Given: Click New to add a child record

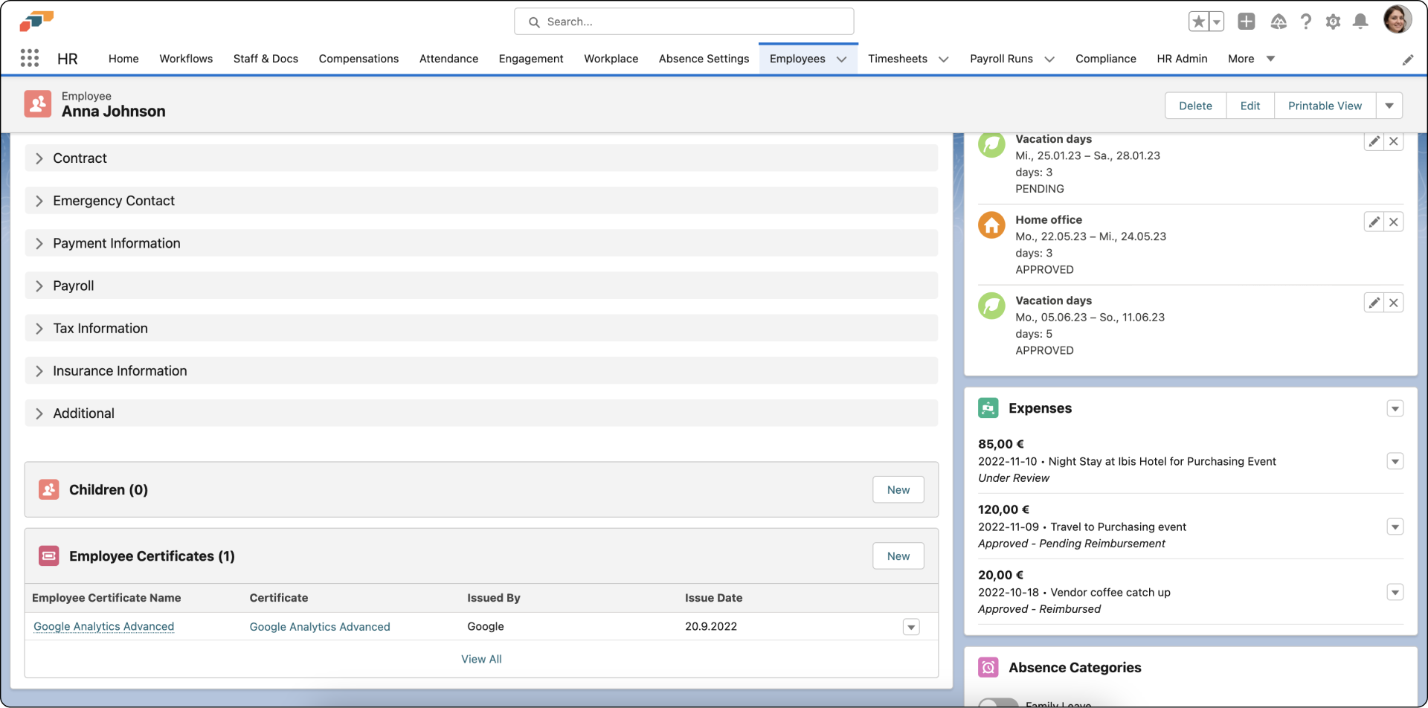Looking at the screenshot, I should [x=898, y=489].
